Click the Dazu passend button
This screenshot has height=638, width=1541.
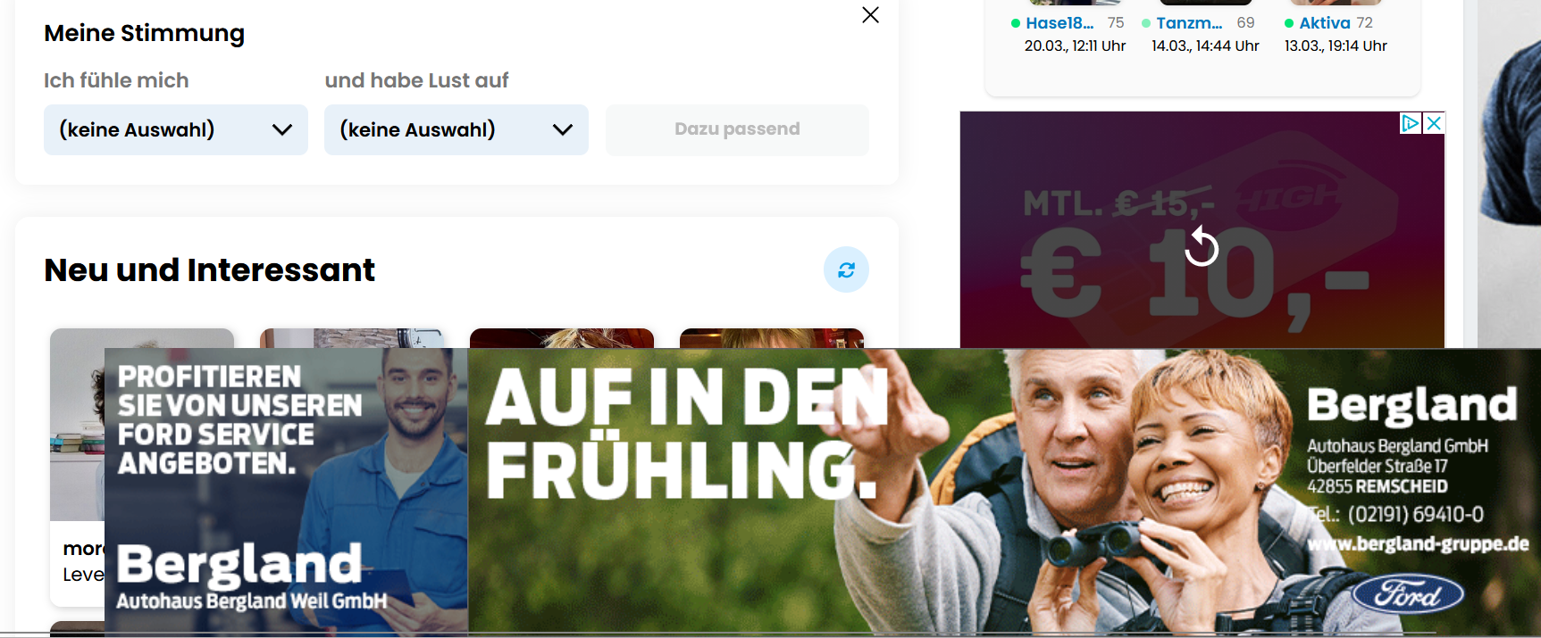[737, 129]
